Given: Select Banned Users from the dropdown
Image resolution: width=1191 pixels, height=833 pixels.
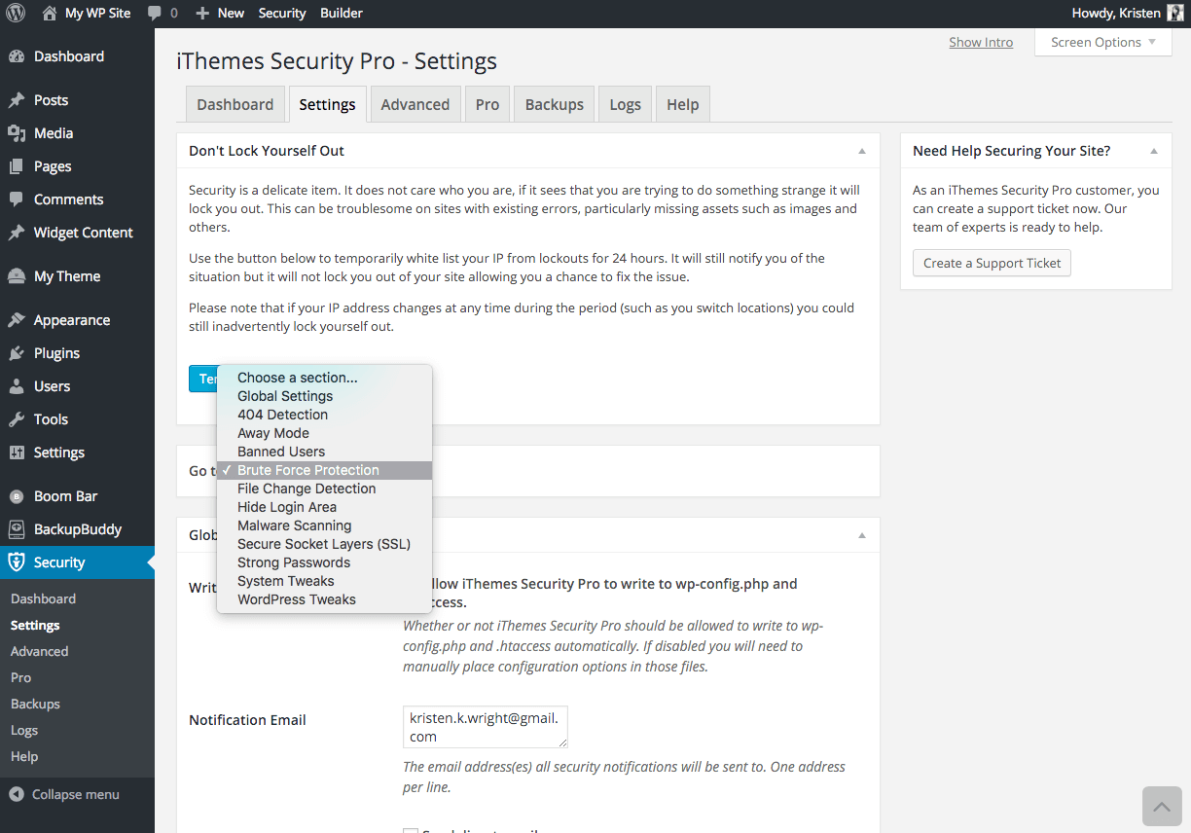Looking at the screenshot, I should (324, 452).
